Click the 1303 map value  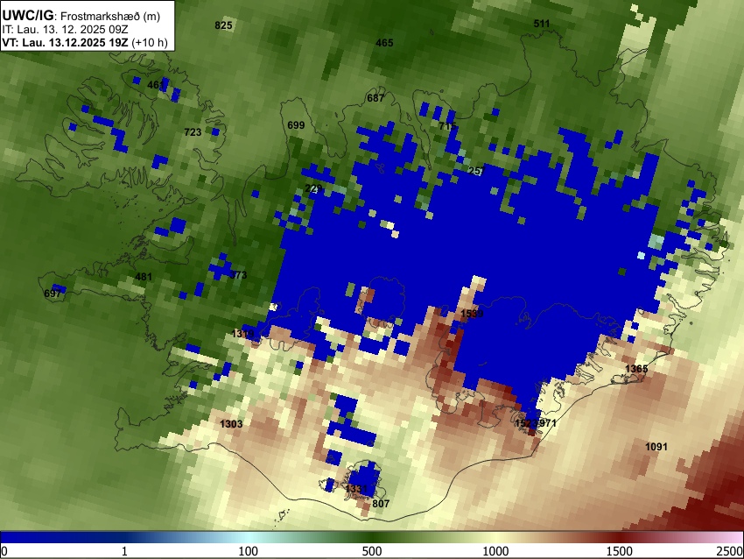tap(231, 424)
